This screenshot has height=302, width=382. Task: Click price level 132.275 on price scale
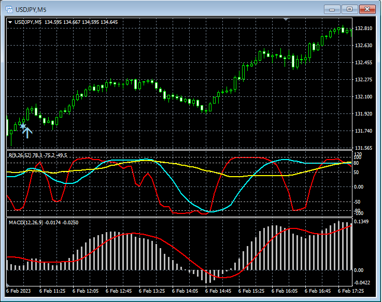[x=364, y=80]
